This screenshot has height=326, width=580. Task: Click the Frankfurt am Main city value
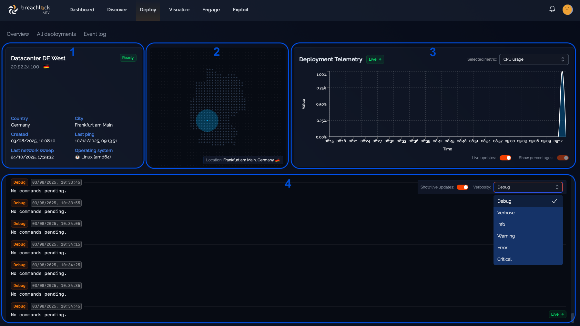pyautogui.click(x=94, y=125)
